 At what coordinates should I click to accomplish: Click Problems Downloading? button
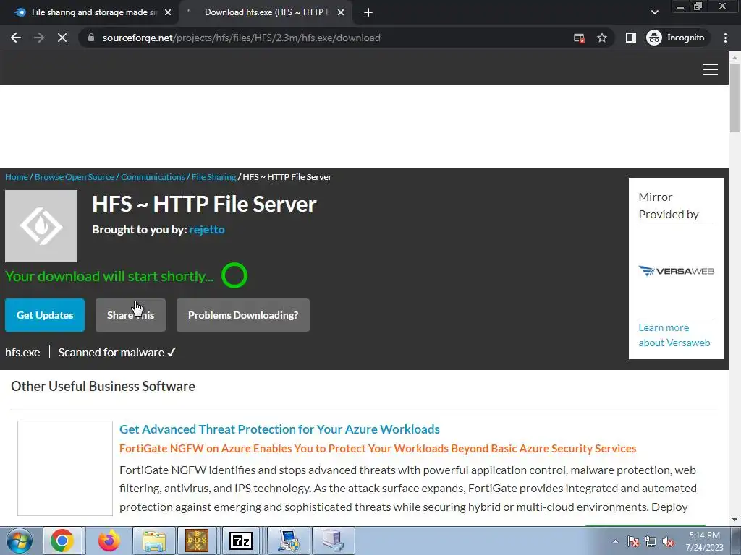[x=243, y=315]
